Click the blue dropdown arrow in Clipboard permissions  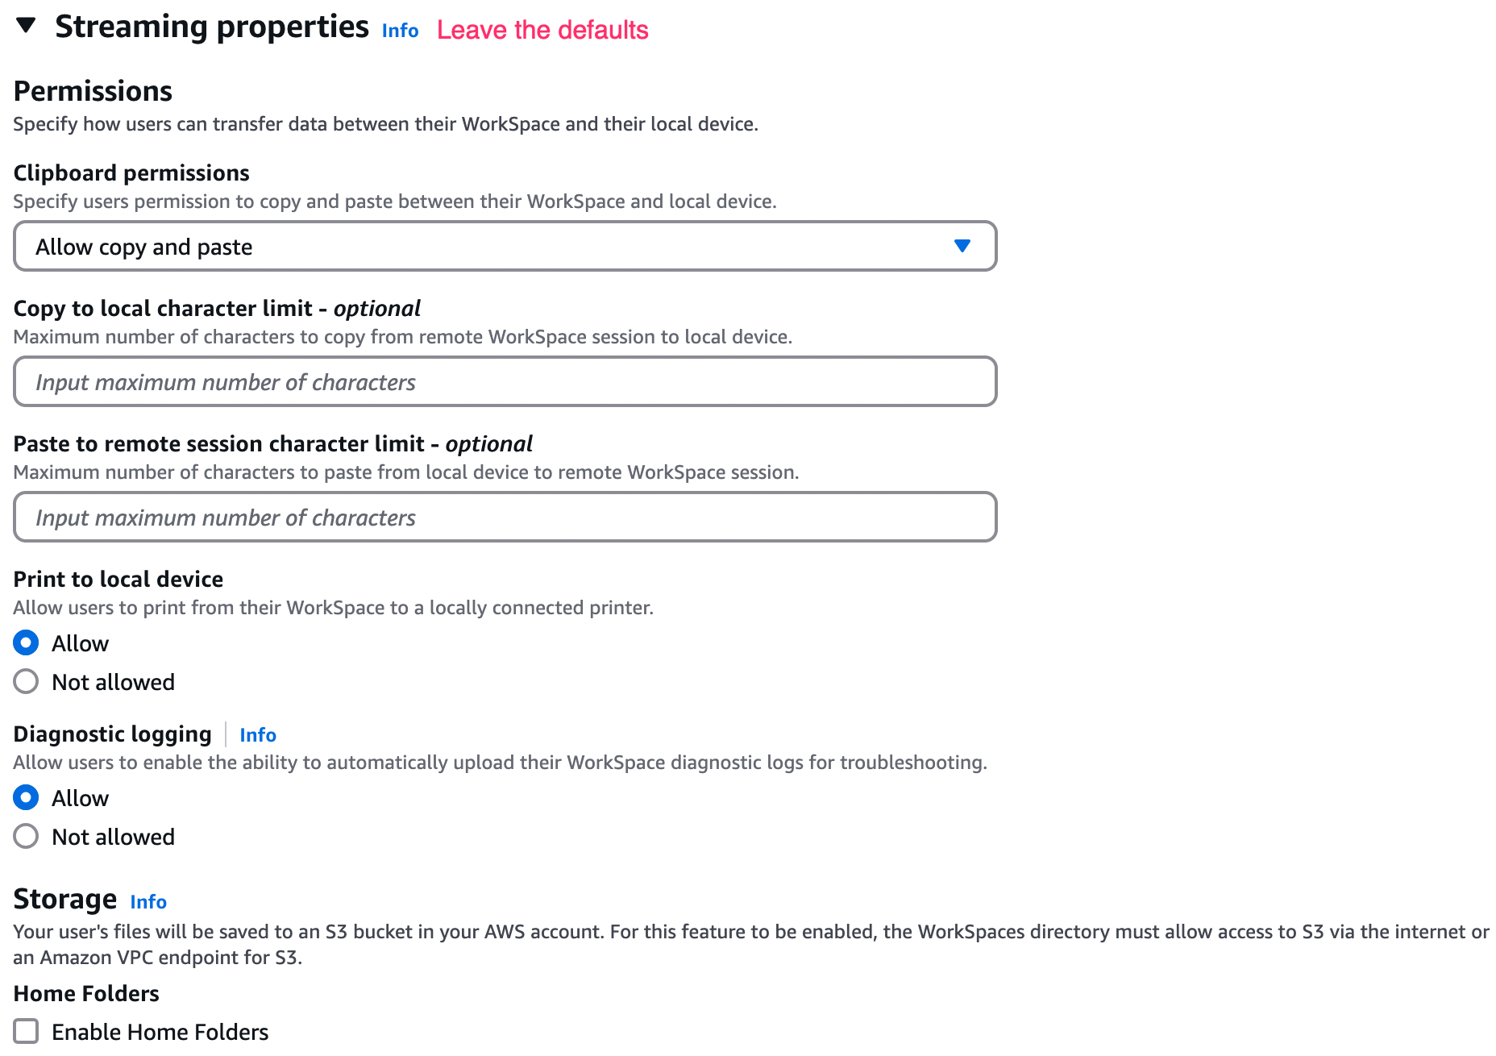point(962,246)
